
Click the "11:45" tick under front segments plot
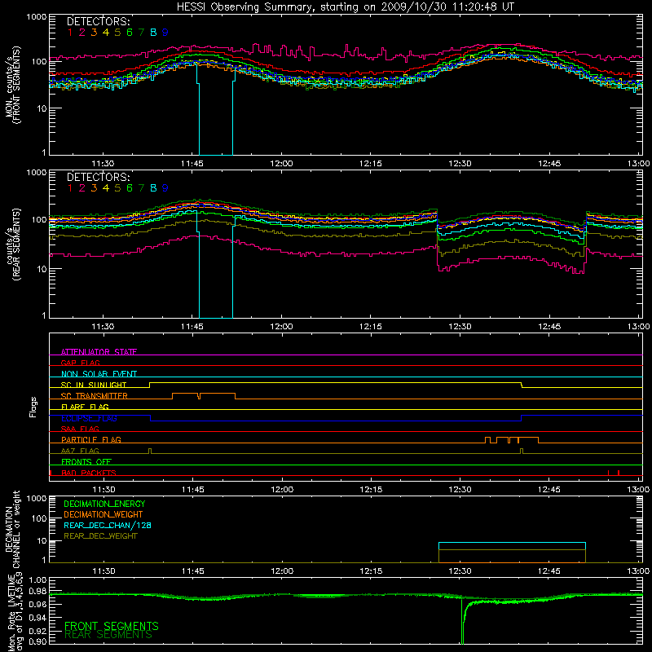click(192, 164)
